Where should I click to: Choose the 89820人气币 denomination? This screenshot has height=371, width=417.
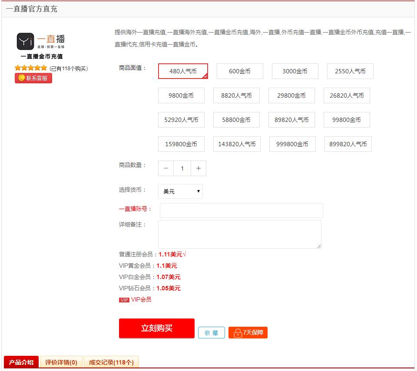click(291, 120)
